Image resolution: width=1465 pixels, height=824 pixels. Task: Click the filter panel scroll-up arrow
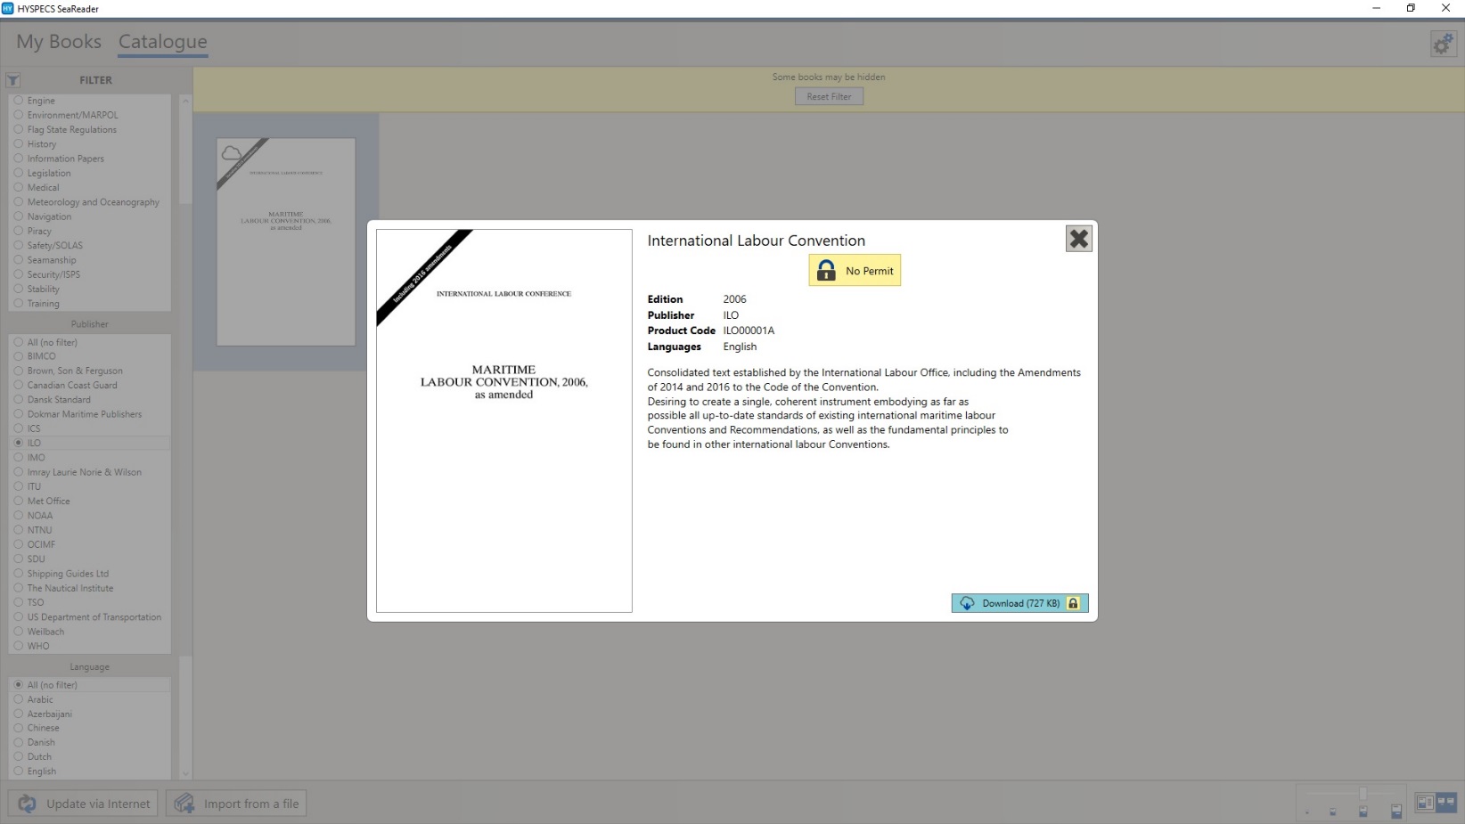coord(185,101)
